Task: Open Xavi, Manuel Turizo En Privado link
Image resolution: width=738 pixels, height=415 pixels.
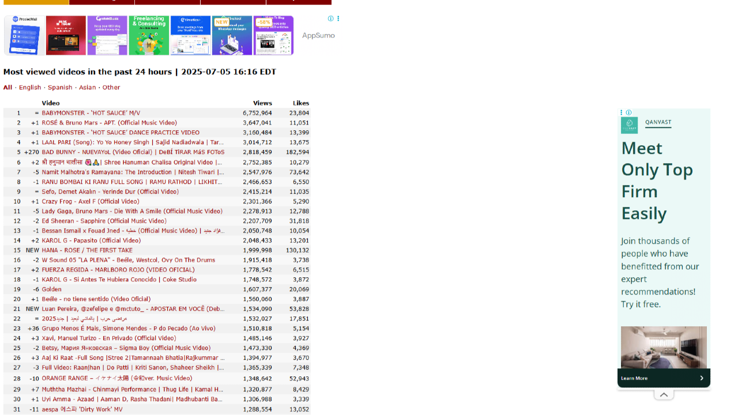Action: pos(109,338)
